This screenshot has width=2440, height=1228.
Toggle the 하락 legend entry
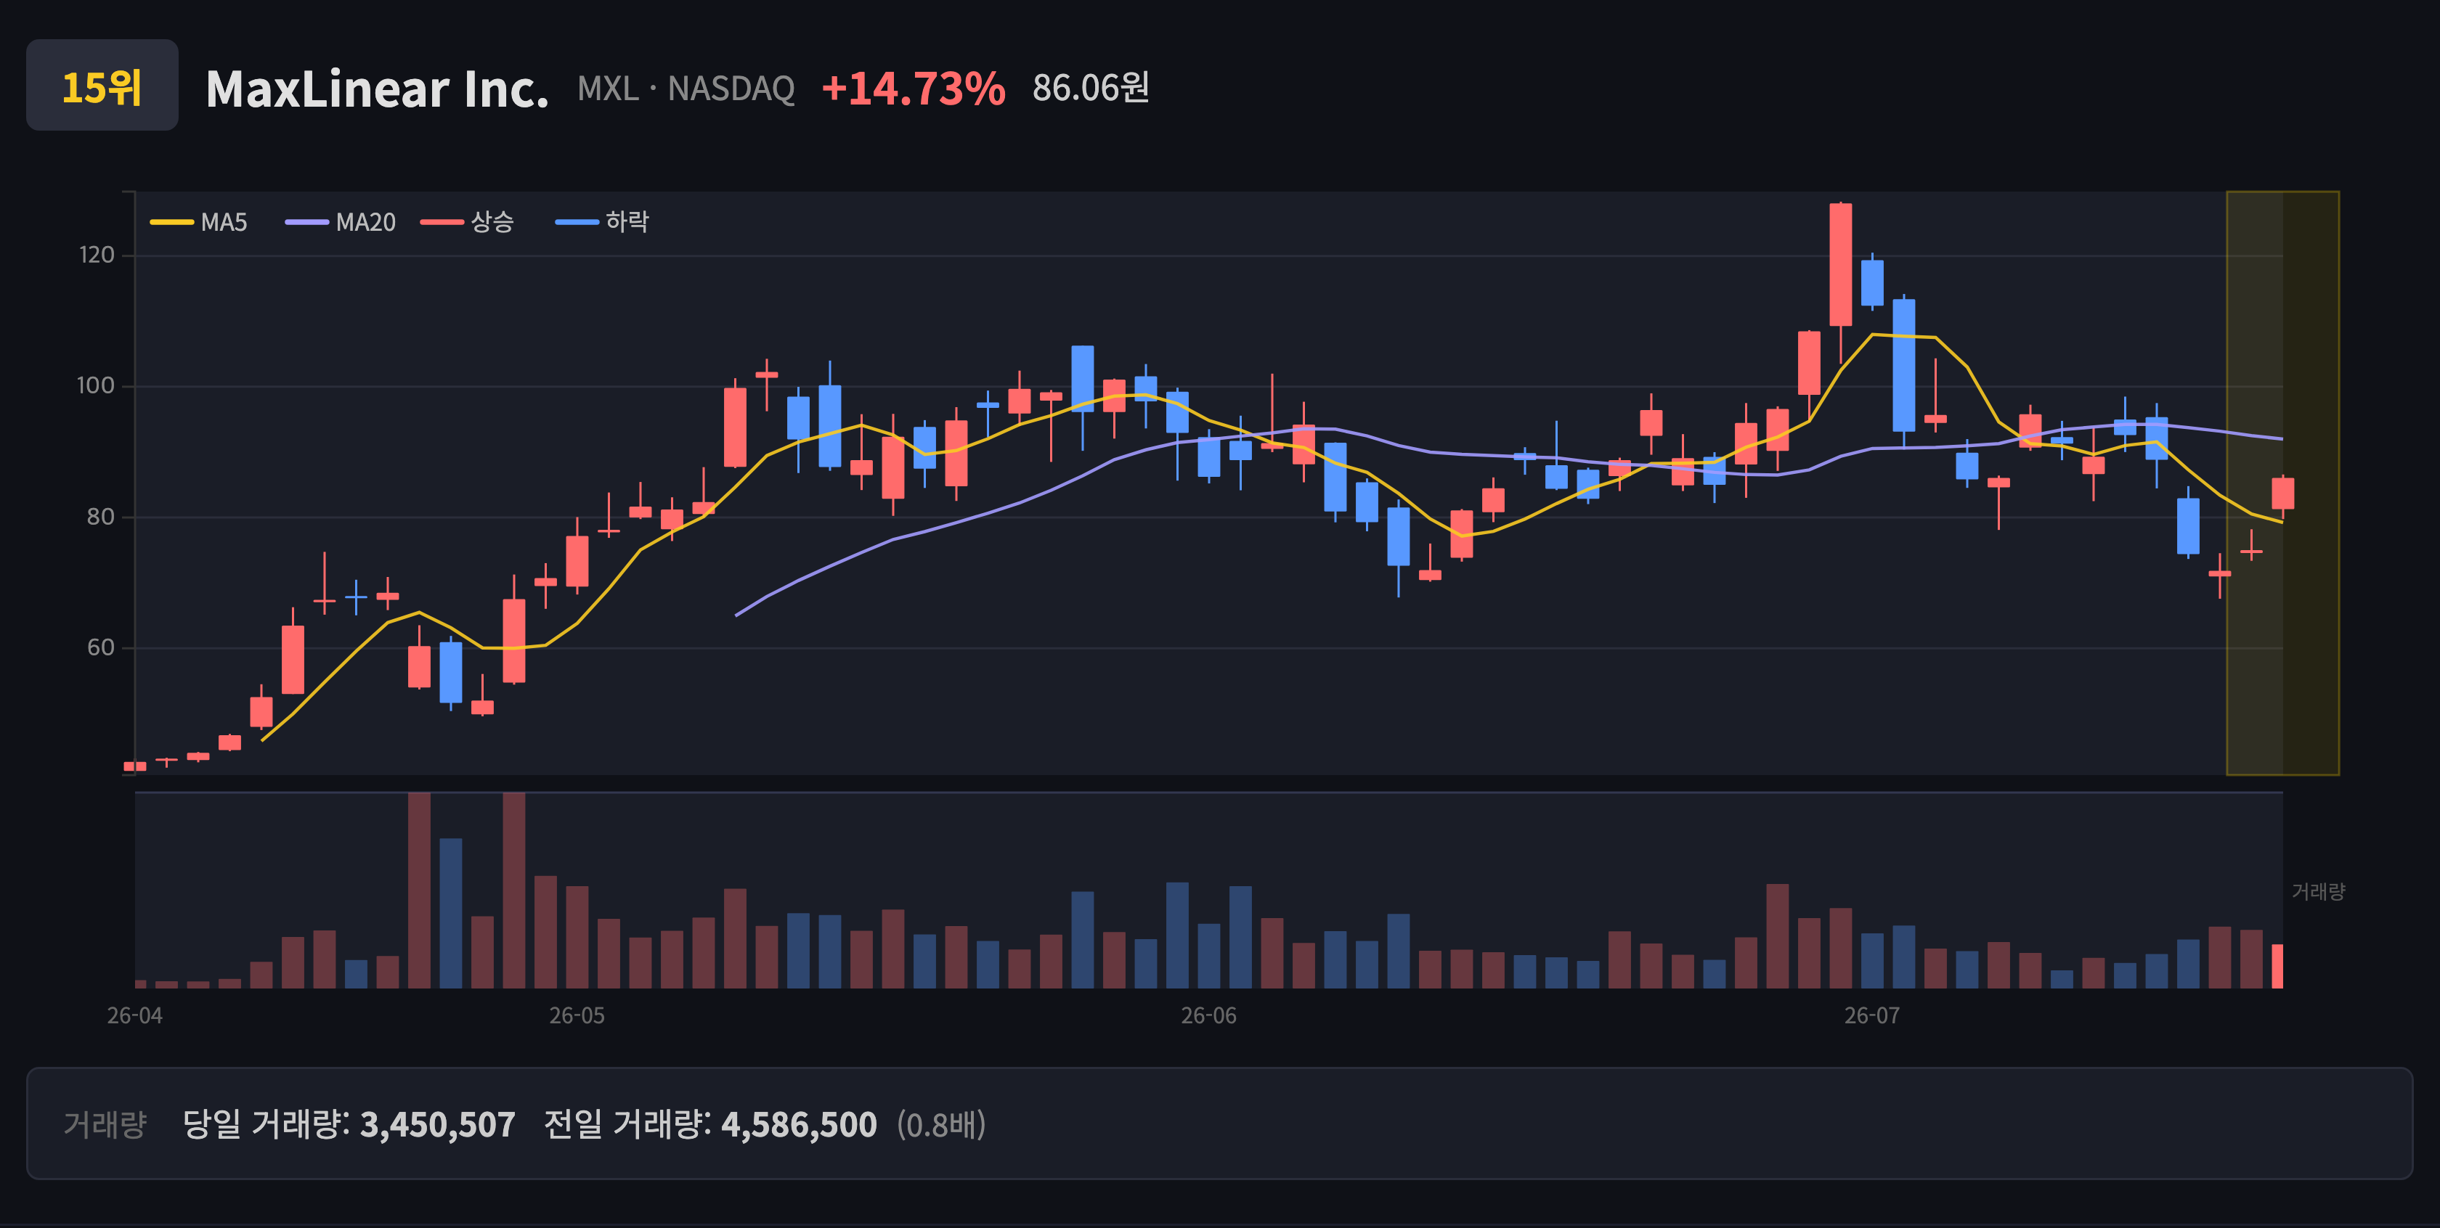click(x=603, y=223)
